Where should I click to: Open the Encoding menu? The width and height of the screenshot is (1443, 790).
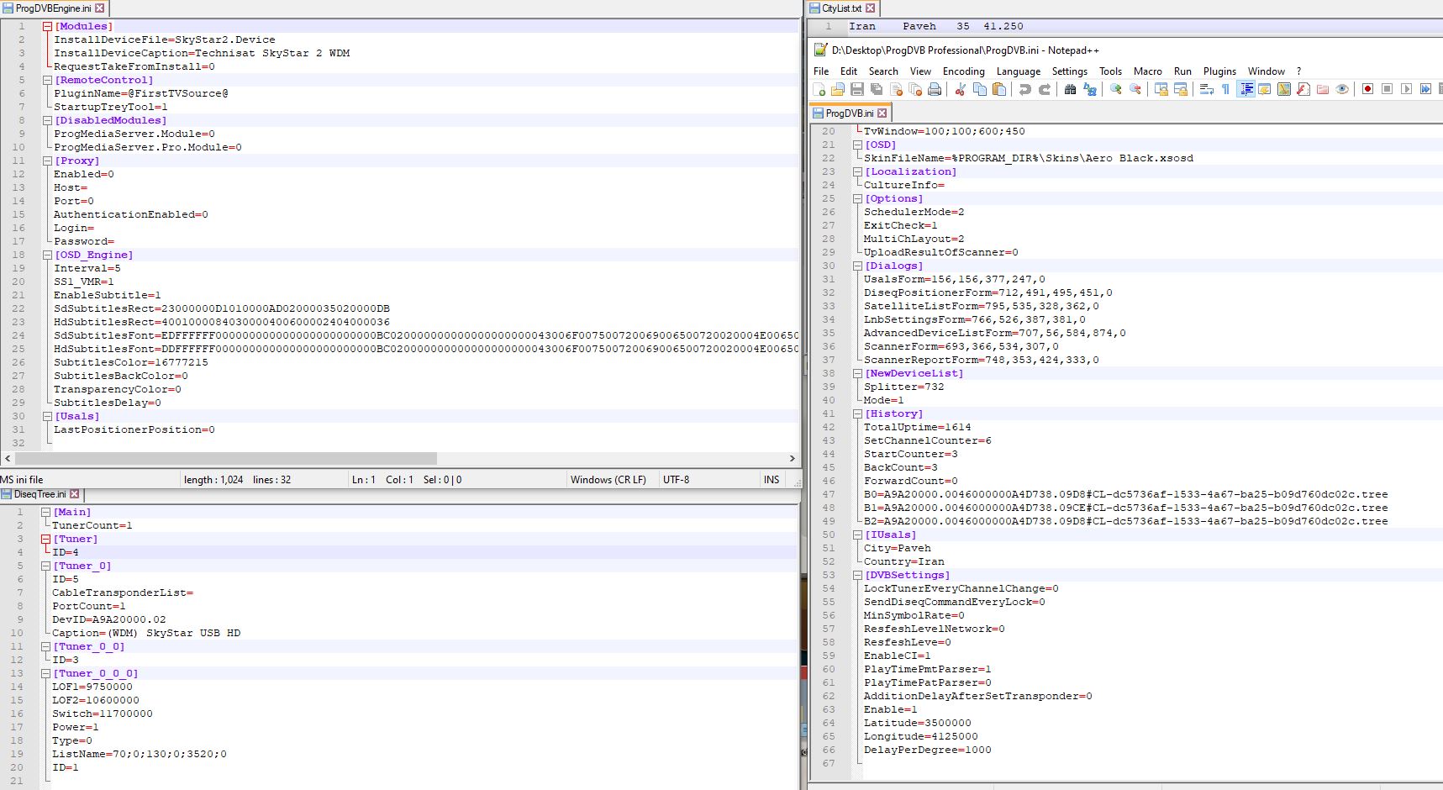coord(963,71)
